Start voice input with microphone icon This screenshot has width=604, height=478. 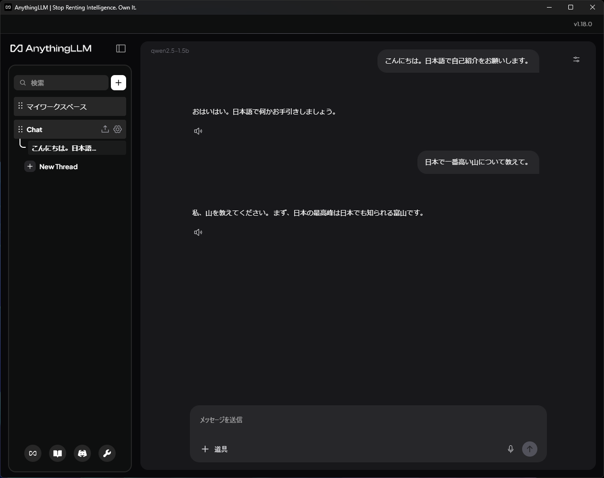[511, 449]
